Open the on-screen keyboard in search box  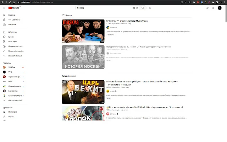coord(134,8)
